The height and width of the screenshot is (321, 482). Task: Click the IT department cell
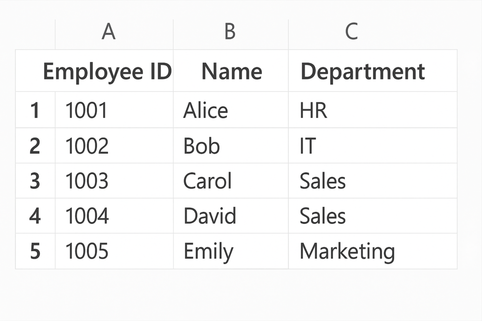click(308, 146)
